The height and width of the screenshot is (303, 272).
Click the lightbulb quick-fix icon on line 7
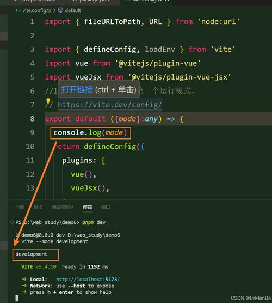coord(48,101)
